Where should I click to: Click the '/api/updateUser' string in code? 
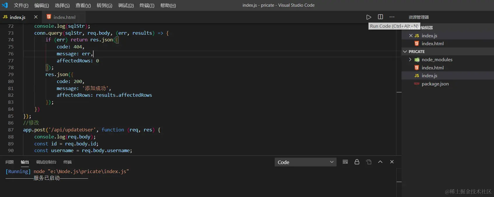click(72, 130)
